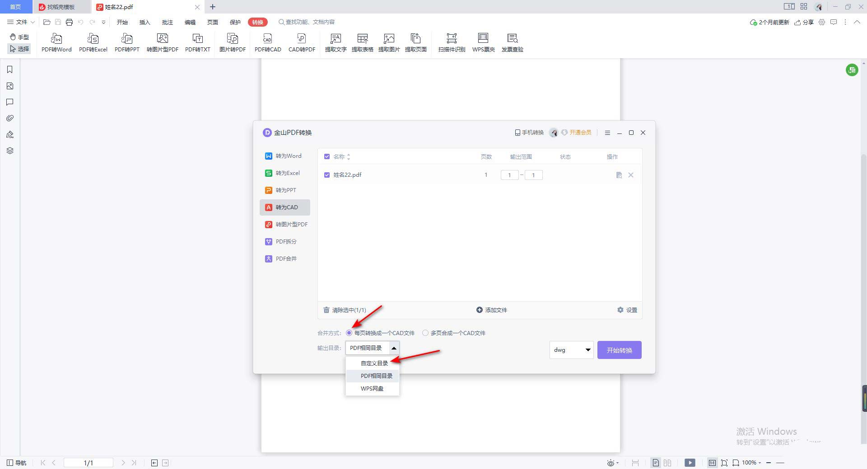Click the CAD转PDF ribbon icon
The width and height of the screenshot is (867, 469).
(302, 43)
